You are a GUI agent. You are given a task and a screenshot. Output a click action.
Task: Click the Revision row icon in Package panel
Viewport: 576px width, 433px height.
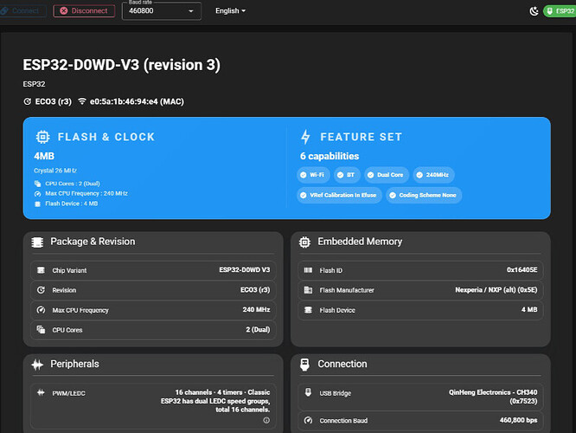41,290
